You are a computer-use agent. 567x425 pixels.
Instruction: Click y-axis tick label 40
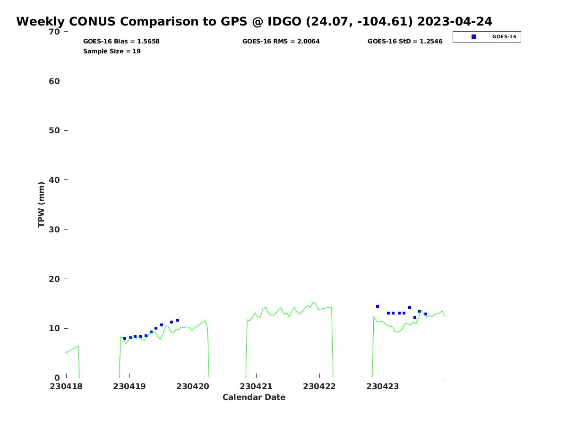pyautogui.click(x=55, y=180)
